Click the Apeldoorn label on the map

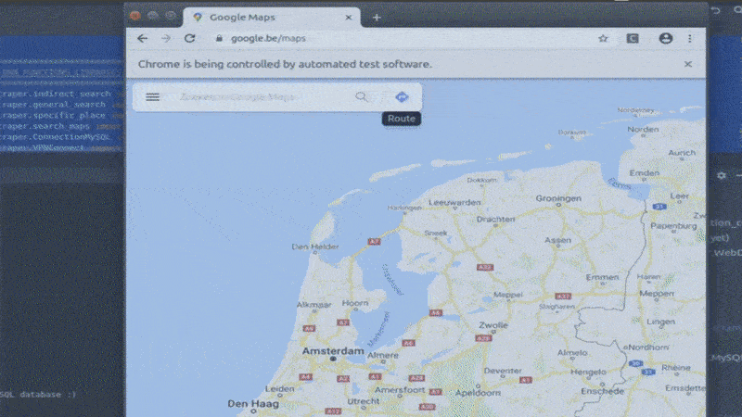coord(478,392)
